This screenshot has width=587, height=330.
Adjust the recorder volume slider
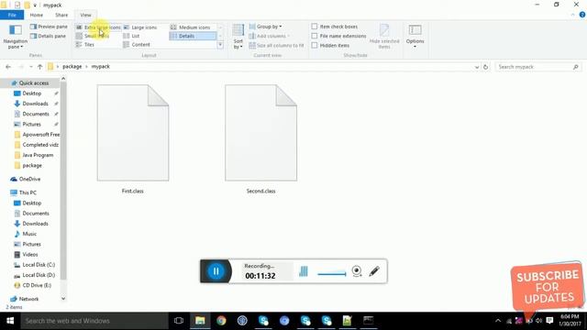332,274
